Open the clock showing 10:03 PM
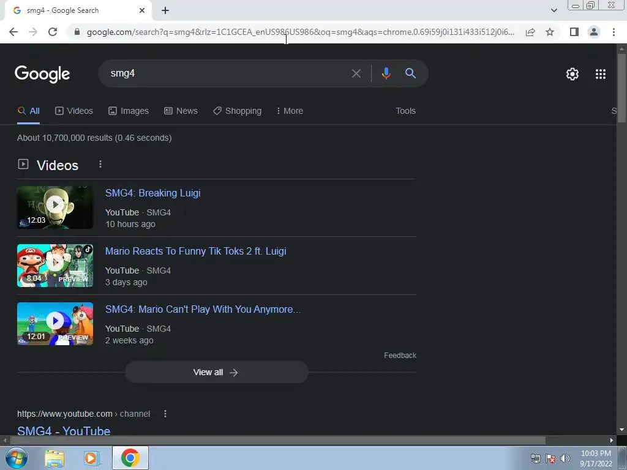The height and width of the screenshot is (470, 627). coord(596,458)
